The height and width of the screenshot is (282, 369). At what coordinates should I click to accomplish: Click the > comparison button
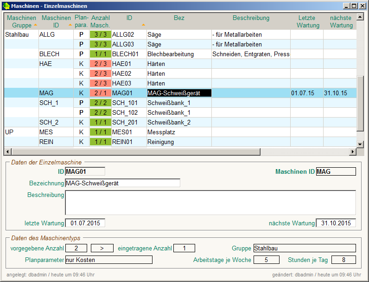(102, 248)
